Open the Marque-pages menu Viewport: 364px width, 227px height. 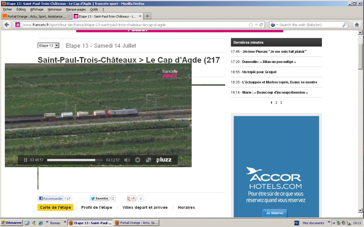76,9
